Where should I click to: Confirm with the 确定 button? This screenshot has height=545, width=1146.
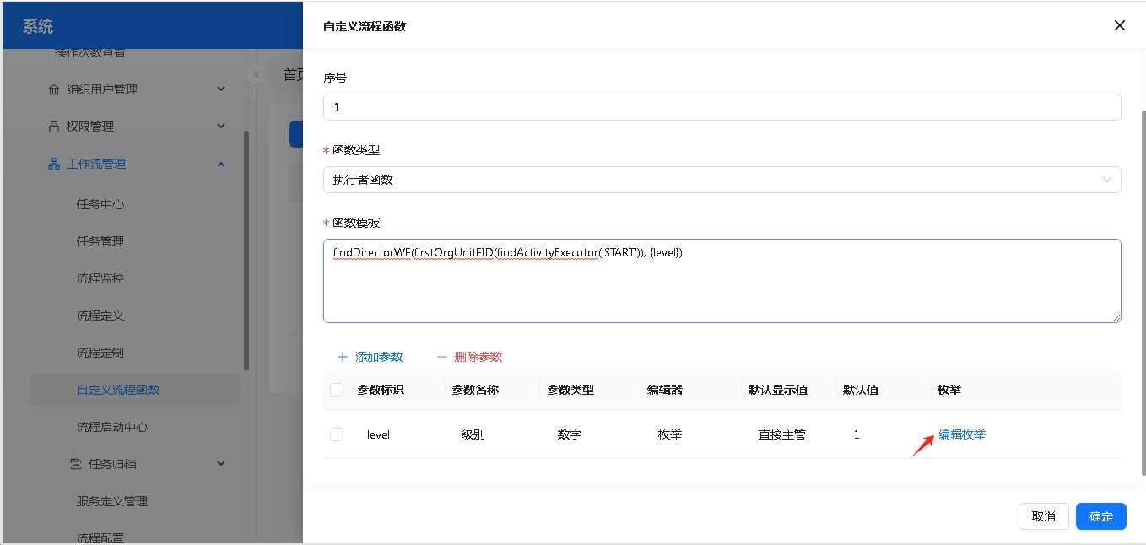1101,516
